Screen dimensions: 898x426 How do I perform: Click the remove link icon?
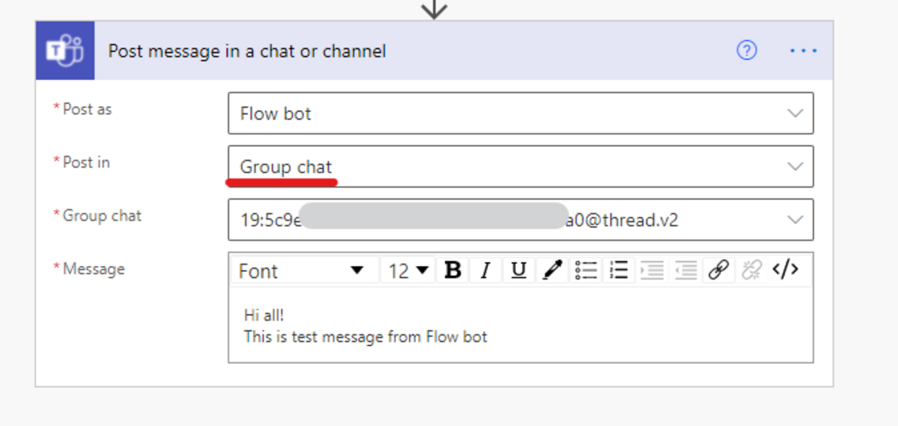752,271
